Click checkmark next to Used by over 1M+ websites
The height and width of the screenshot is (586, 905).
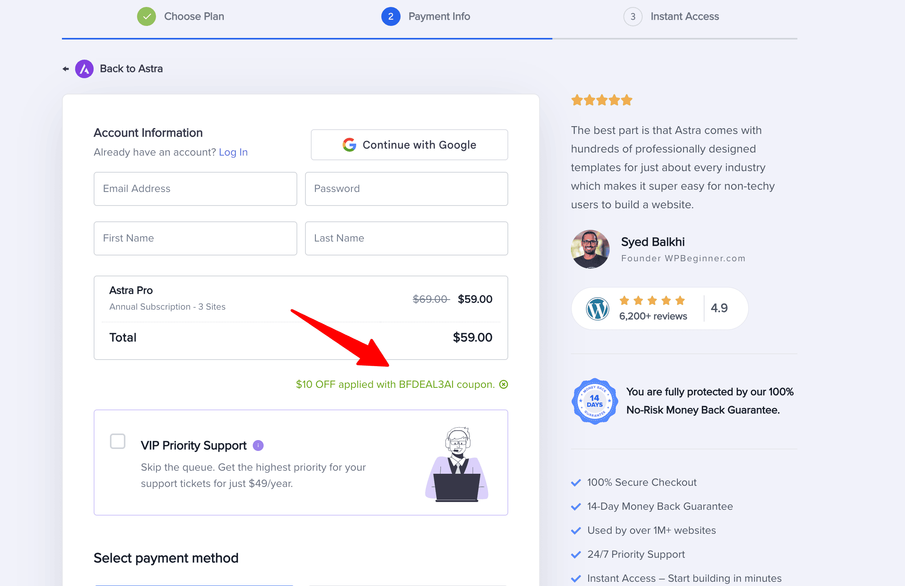[x=576, y=531]
